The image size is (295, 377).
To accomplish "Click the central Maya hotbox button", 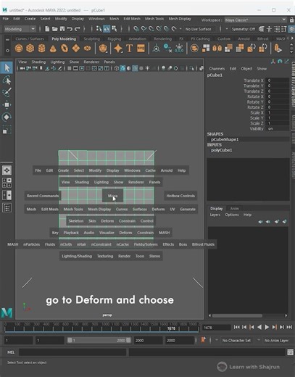I will point(112,196).
